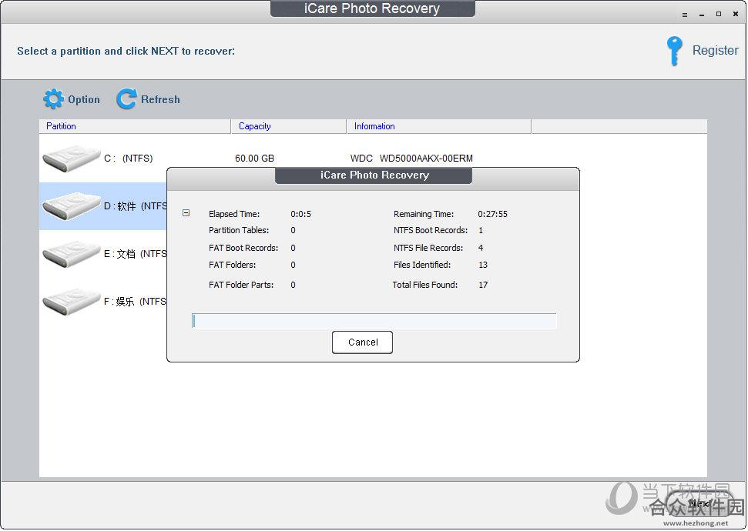Click the FAT Boot Records label
The width and height of the screenshot is (748, 531).
pyautogui.click(x=243, y=248)
